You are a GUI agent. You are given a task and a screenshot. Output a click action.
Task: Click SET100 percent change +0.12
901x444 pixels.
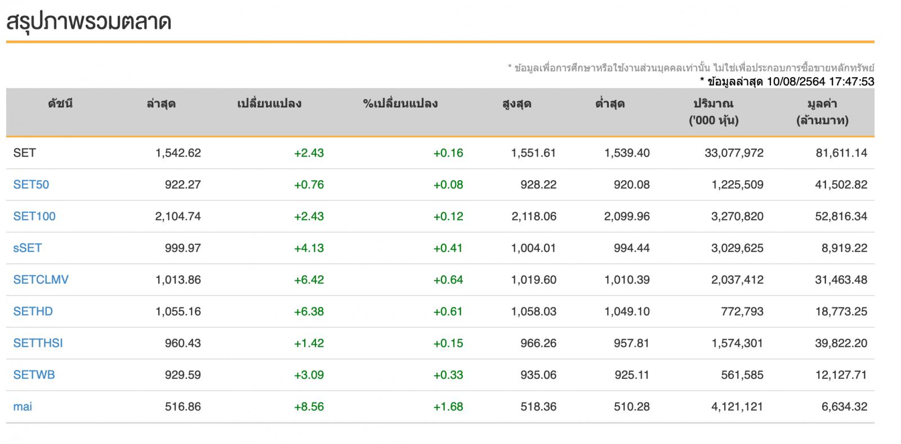click(448, 216)
